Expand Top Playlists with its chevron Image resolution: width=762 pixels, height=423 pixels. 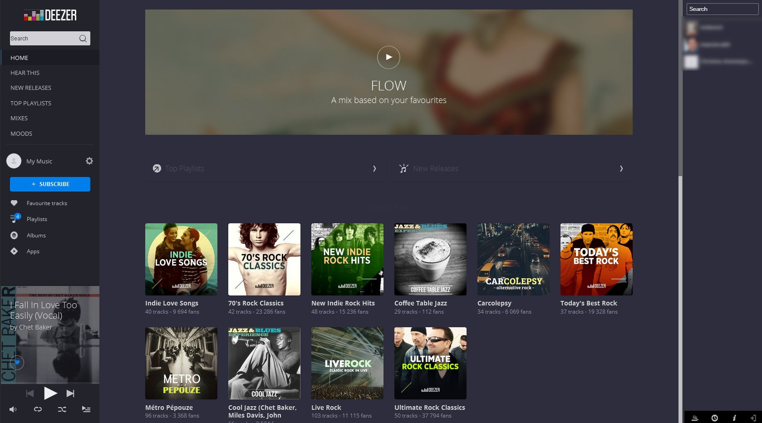pos(374,168)
